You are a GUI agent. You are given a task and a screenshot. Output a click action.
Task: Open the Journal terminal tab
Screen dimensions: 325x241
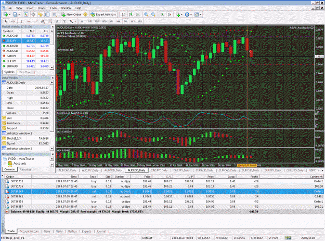101,232
